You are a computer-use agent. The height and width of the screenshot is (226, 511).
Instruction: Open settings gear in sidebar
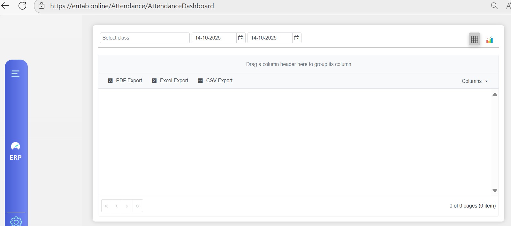(x=16, y=221)
